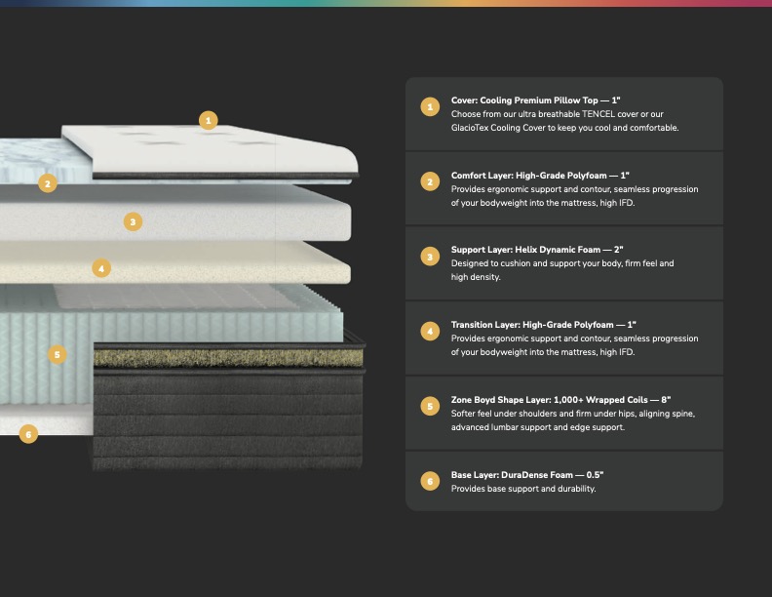Select heading 'Comfort Layer: High-Grade Polyfoam — 1"'

(x=540, y=176)
